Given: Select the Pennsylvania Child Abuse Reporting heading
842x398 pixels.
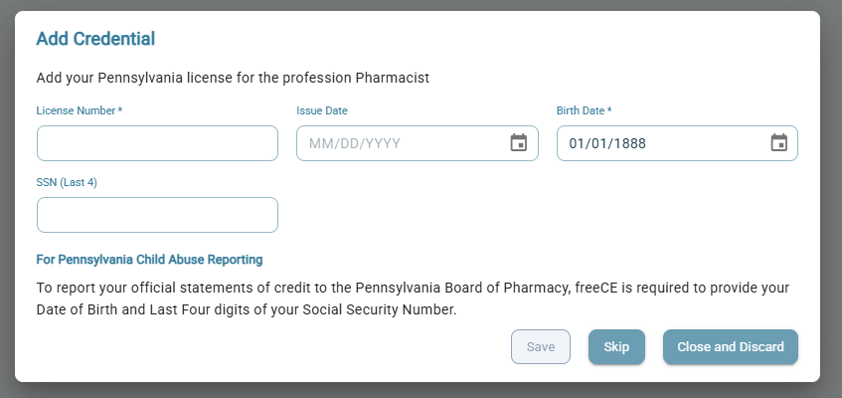Looking at the screenshot, I should [149, 260].
